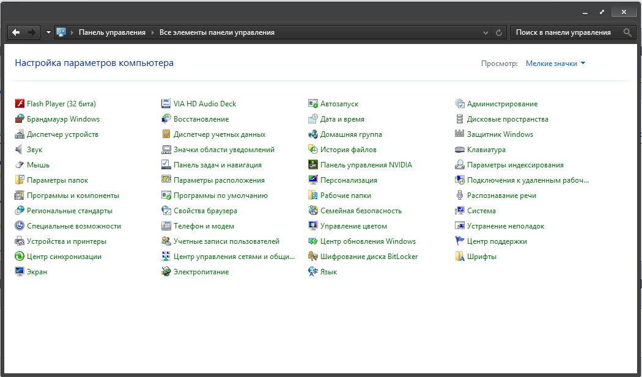Open Экран settings link
This screenshot has height=377, width=642.
click(x=37, y=272)
